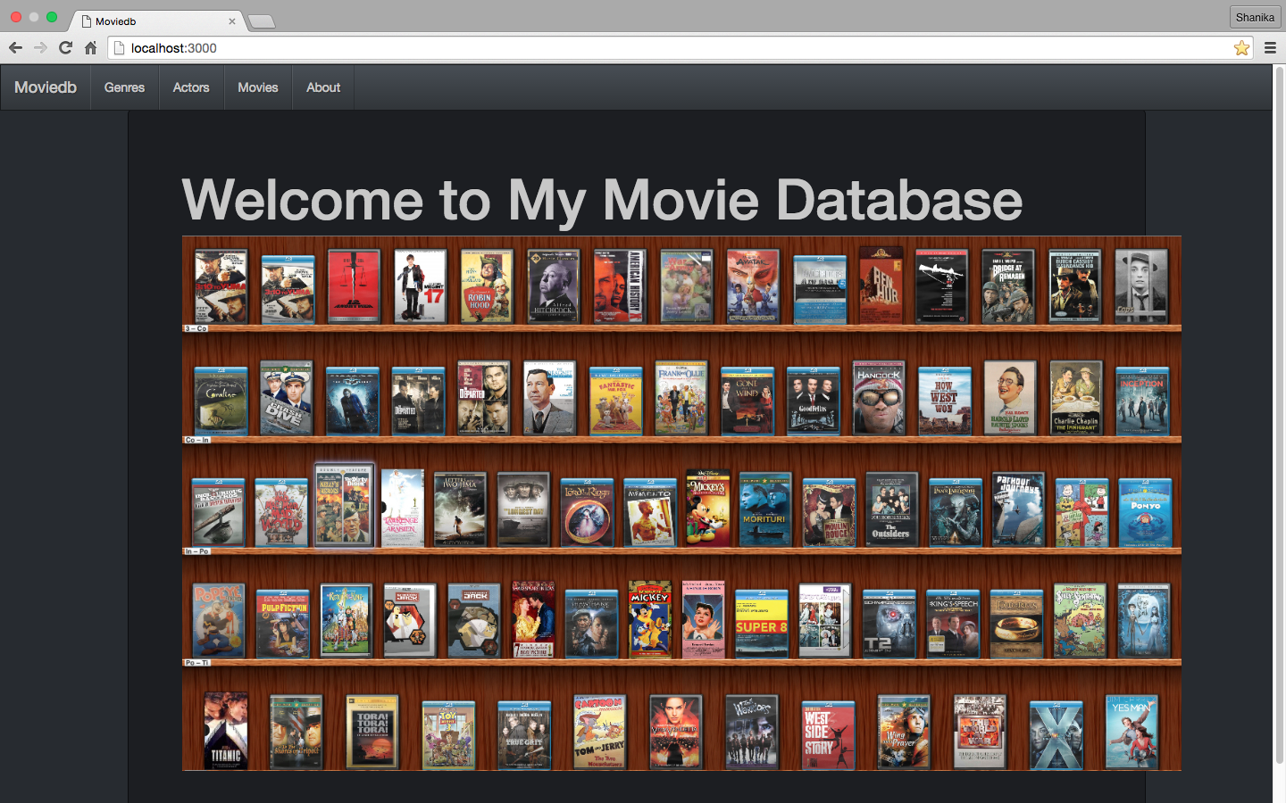Click the Toy Story 3 cover
The width and height of the screenshot is (1286, 803).
[448, 734]
